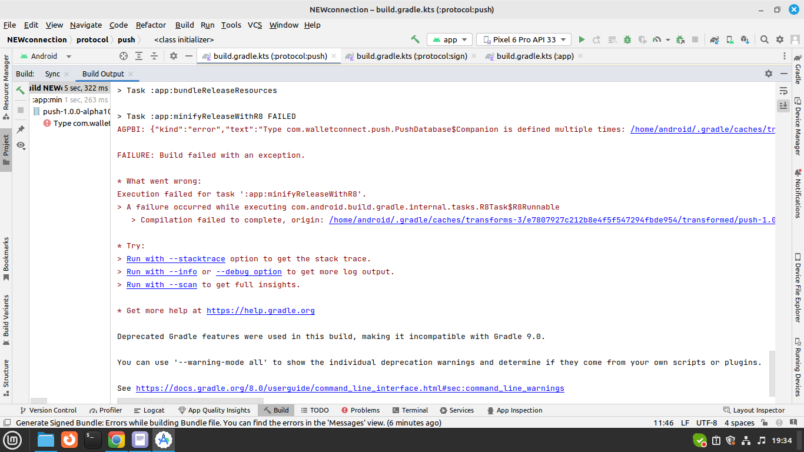Open the https://help.gradle.org link

[260, 310]
